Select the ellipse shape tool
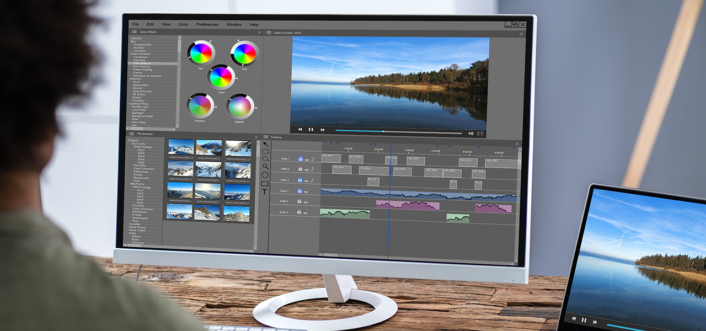Screen dimensions: 706x331 click(x=265, y=175)
